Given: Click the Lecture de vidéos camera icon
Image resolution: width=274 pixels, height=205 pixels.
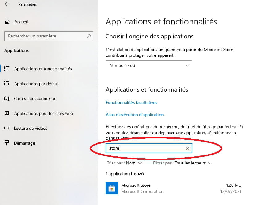Looking at the screenshot, I should [x=7, y=128].
